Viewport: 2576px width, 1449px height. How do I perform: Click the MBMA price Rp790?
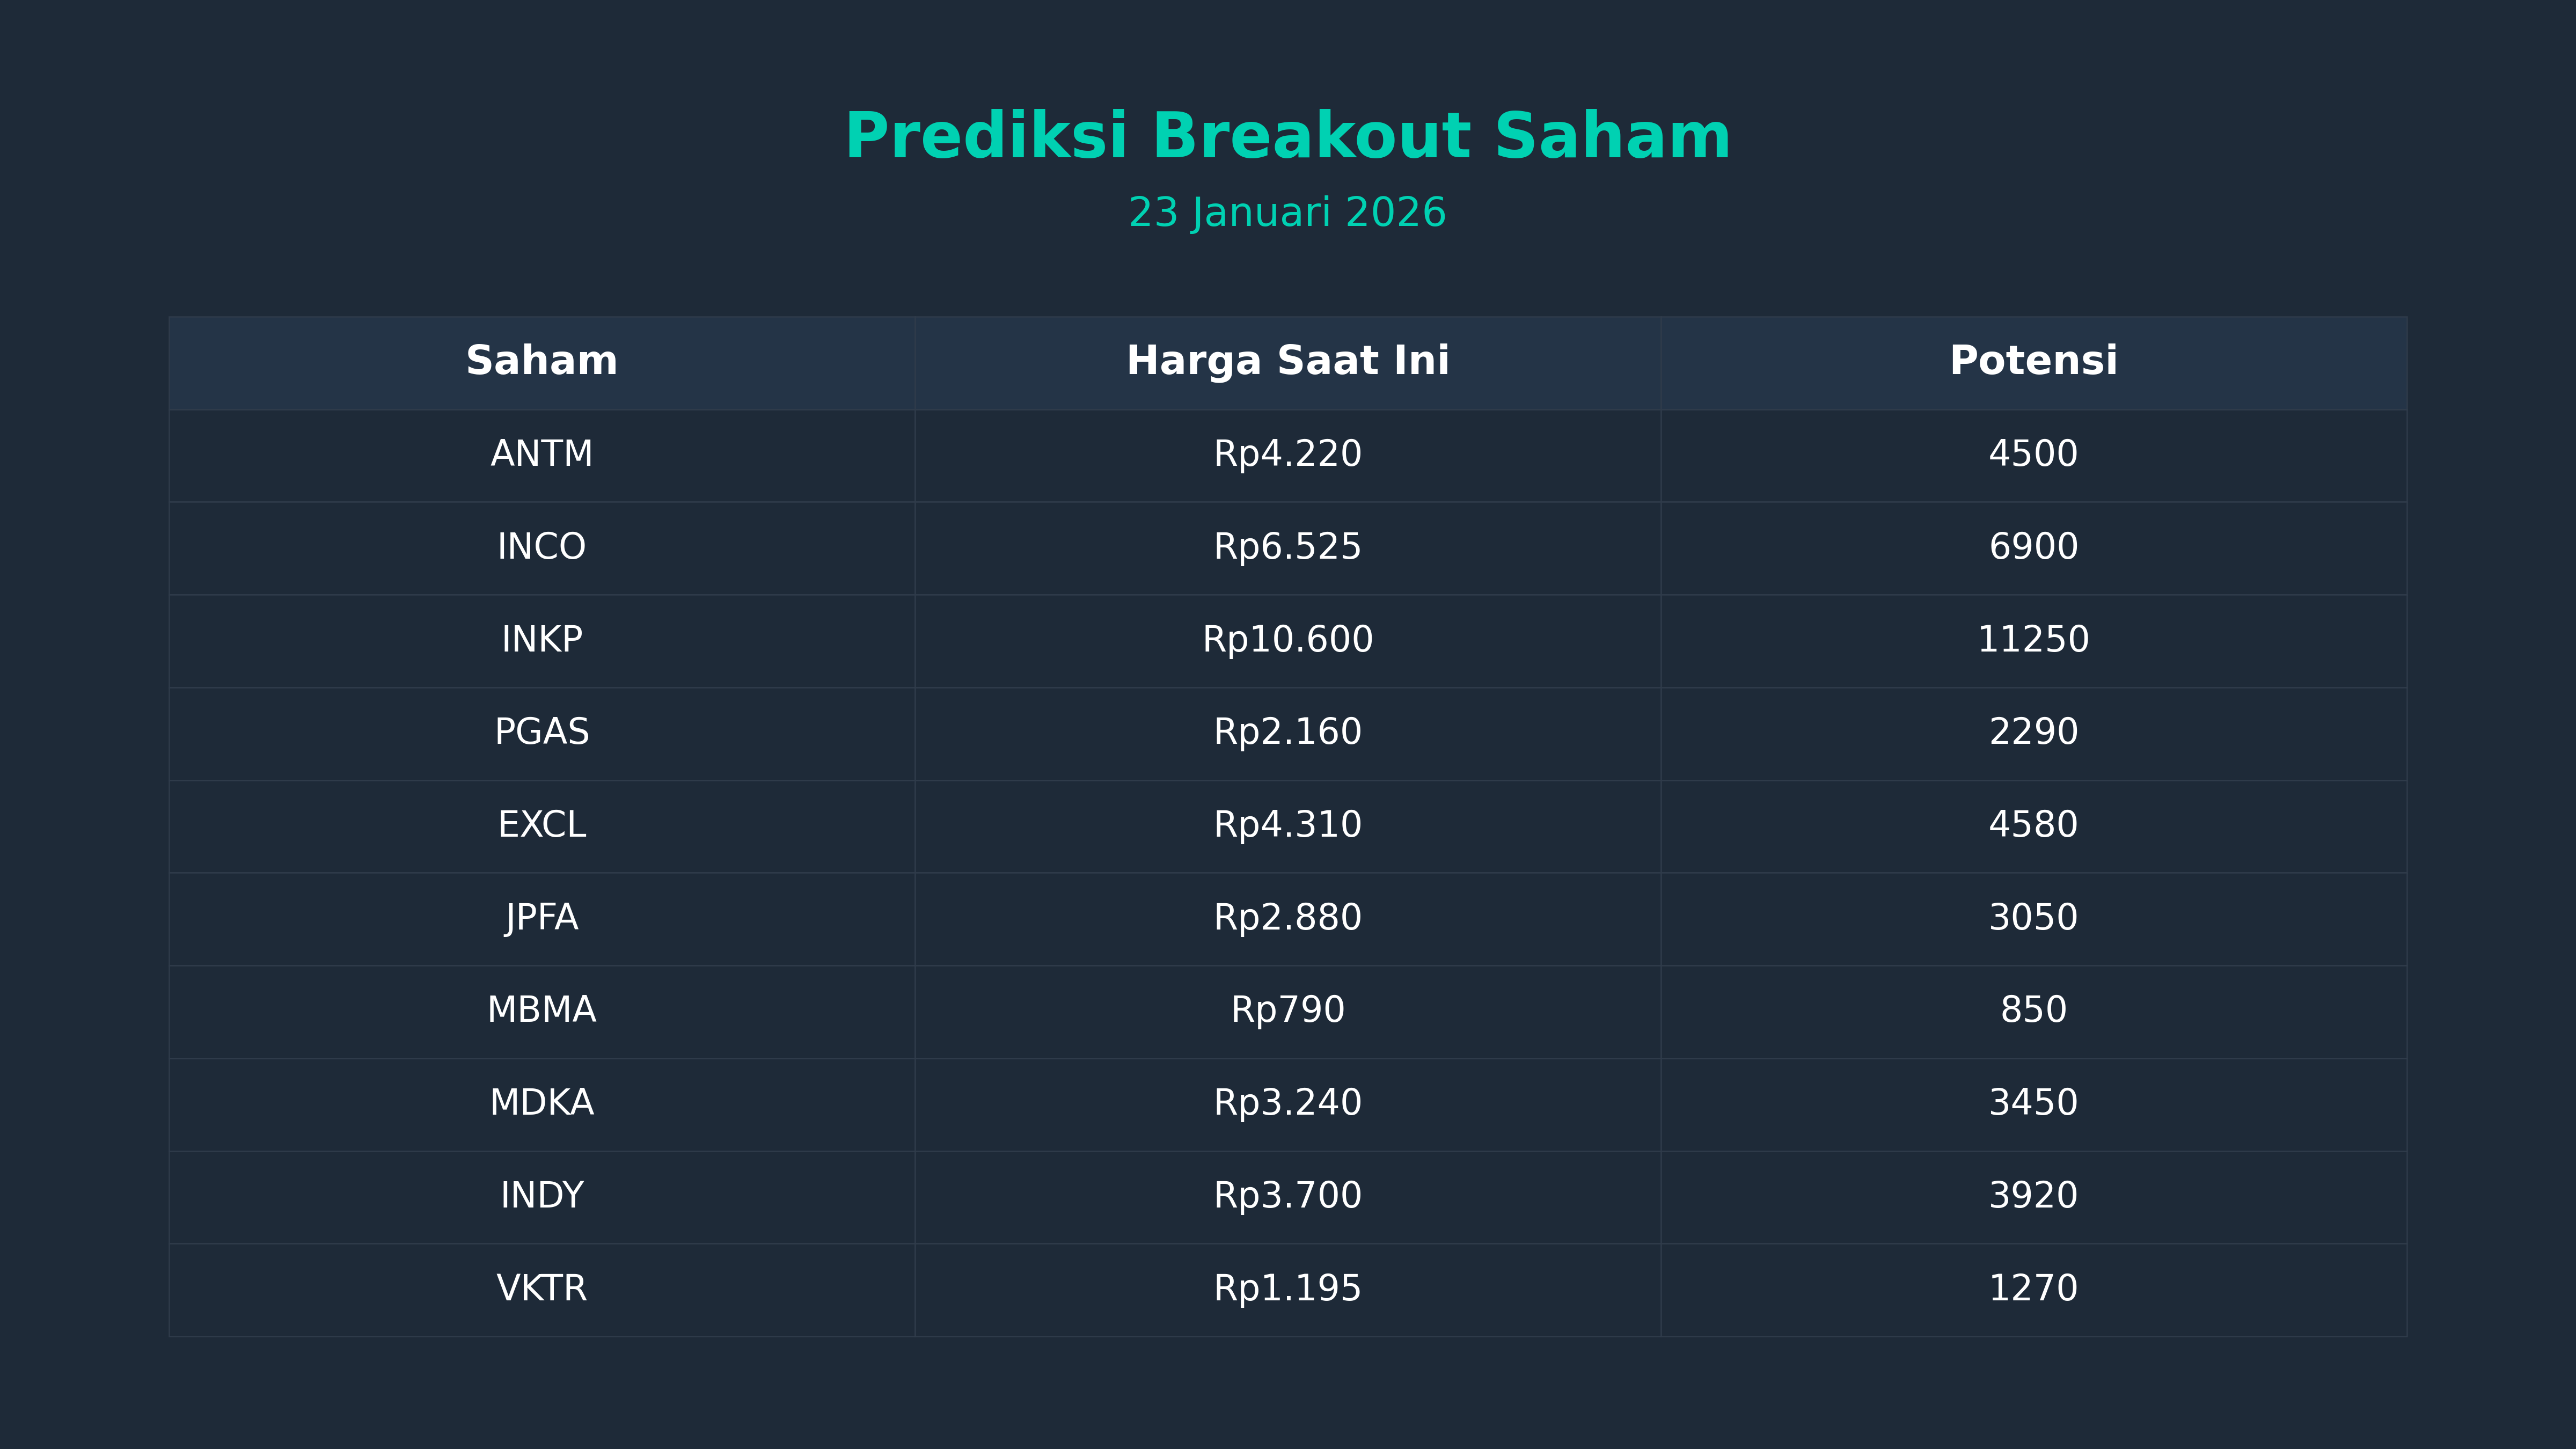click(x=1287, y=1010)
